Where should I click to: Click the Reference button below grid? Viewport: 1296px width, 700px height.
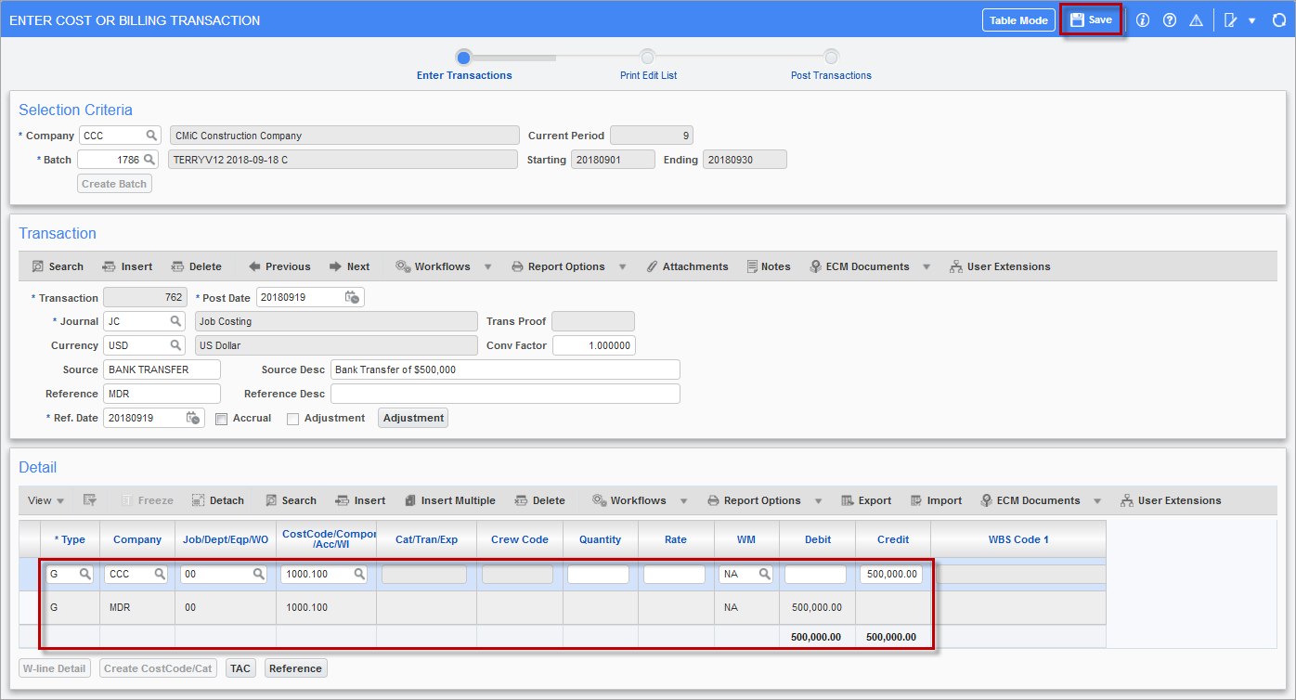pos(296,668)
